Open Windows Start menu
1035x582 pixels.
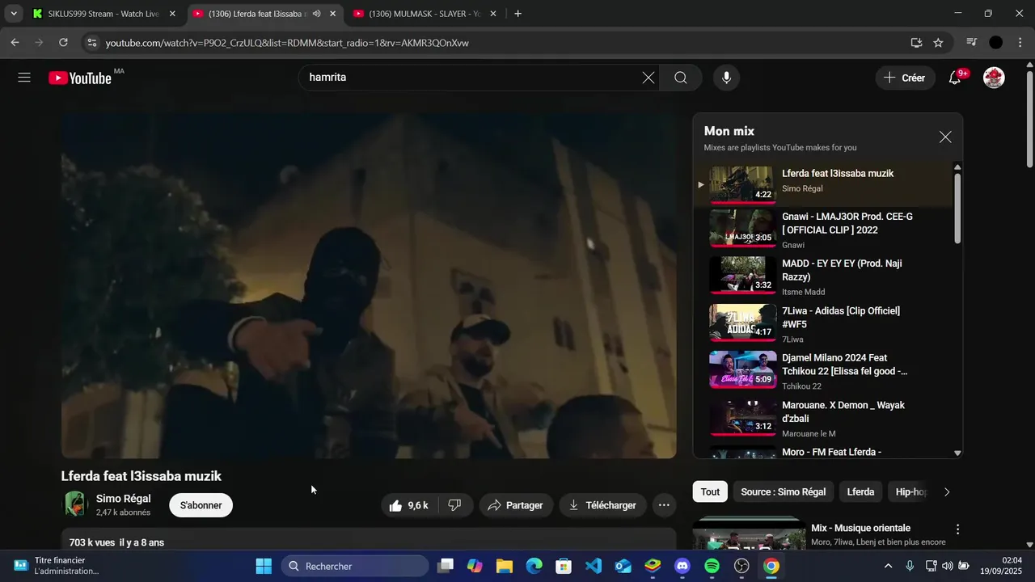[264, 566]
